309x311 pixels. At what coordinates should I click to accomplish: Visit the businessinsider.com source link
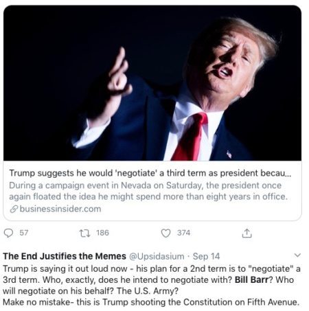tap(60, 209)
